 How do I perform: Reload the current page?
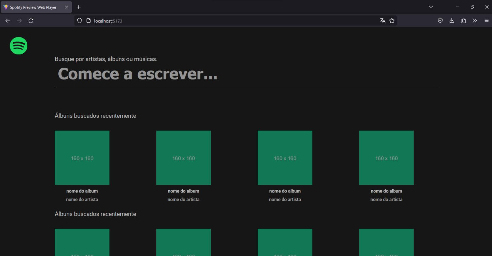pyautogui.click(x=31, y=21)
